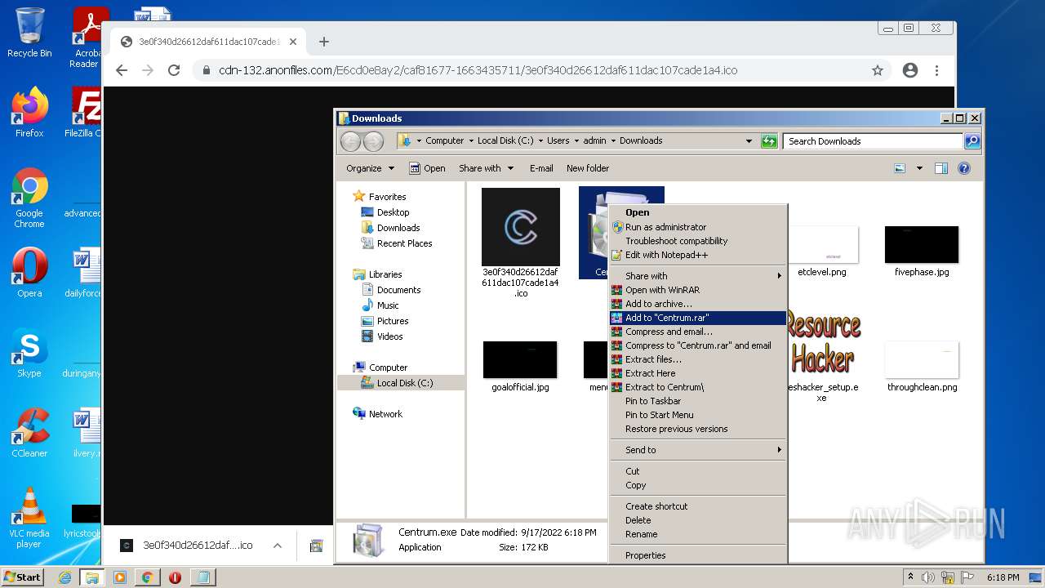Open Recycle Bin desktop icon
1045x588 pixels.
point(29,33)
